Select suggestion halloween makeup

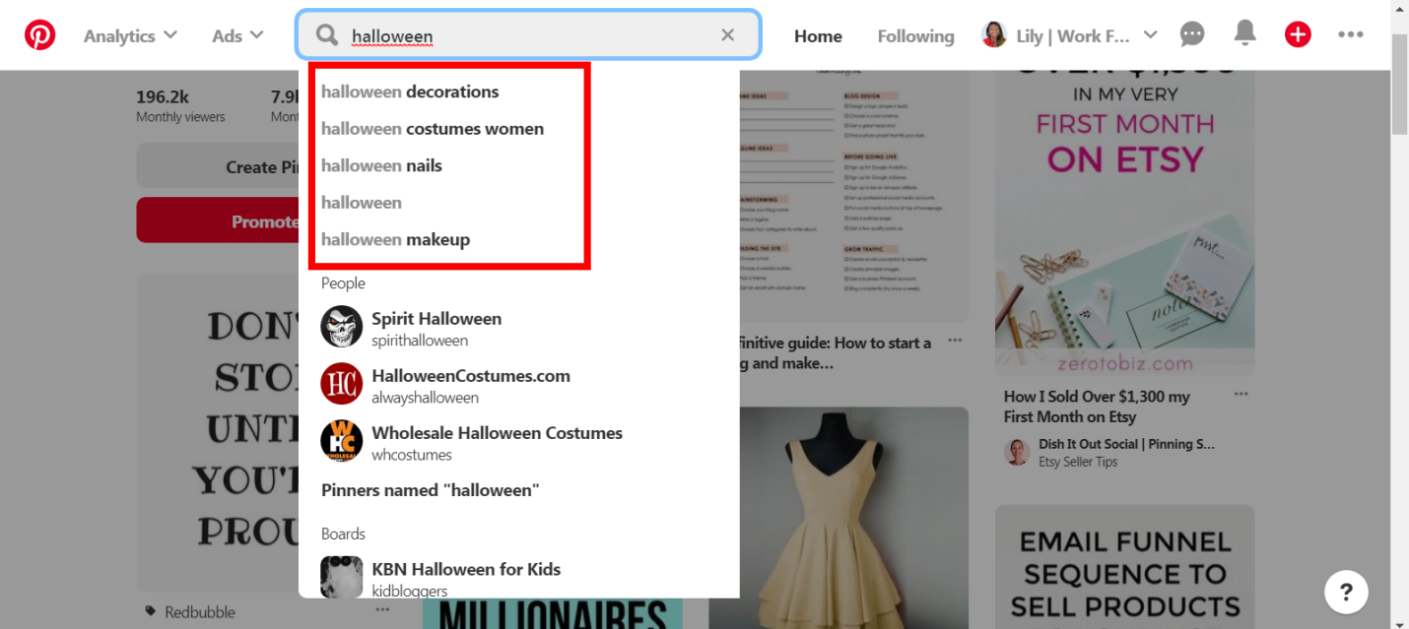tap(395, 239)
